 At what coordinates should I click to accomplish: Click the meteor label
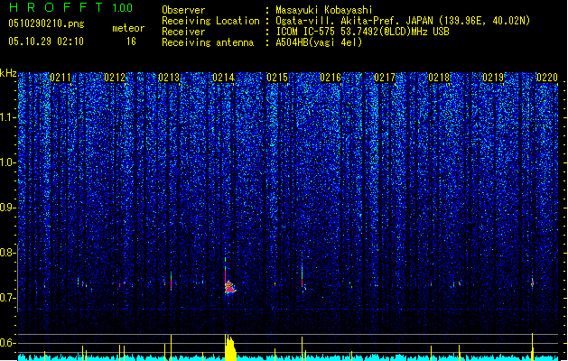(x=128, y=28)
